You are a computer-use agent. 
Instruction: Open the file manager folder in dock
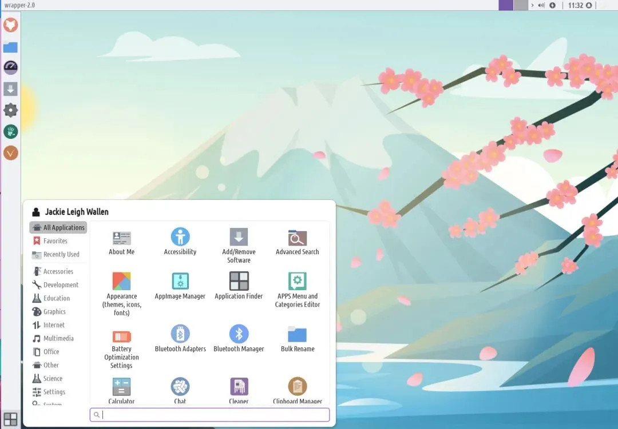11,47
